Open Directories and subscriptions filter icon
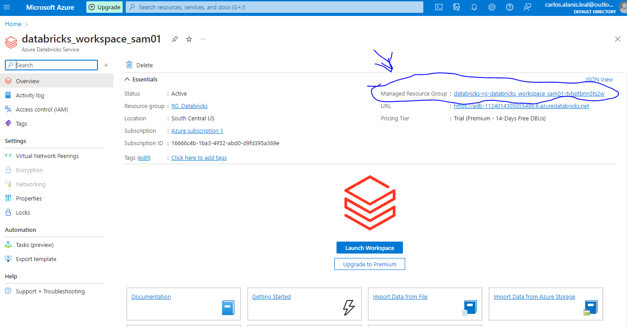The image size is (627, 327). 457,7
